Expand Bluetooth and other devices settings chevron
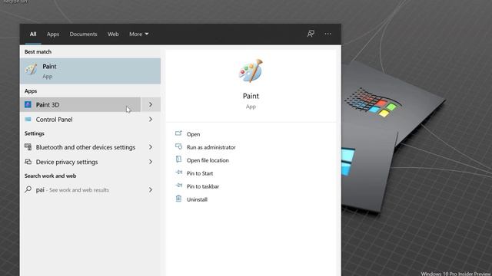Viewport: 492px width, 276px height. [151, 147]
